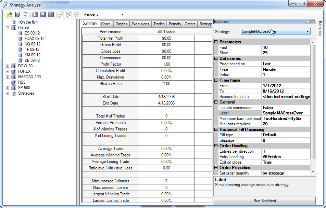Click the FDAX 09-12 instrument icon

20,39
